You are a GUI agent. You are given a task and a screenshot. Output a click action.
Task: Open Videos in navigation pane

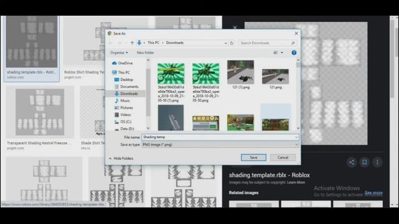[123, 114]
